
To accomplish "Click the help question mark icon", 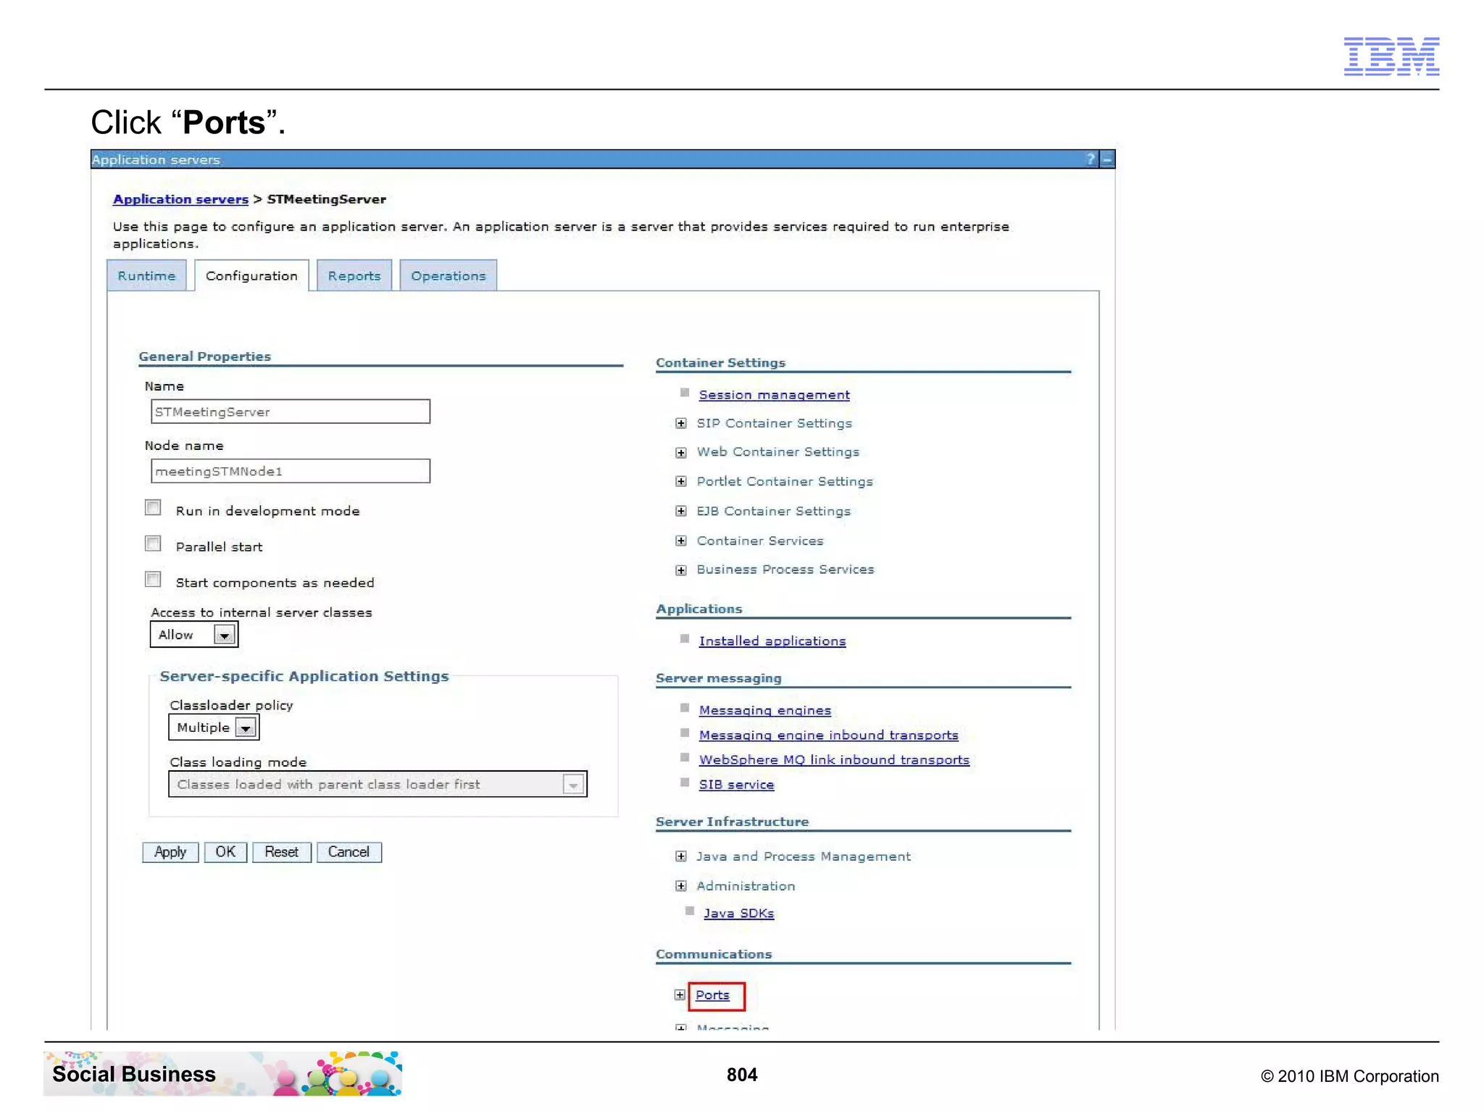I will coord(1091,159).
